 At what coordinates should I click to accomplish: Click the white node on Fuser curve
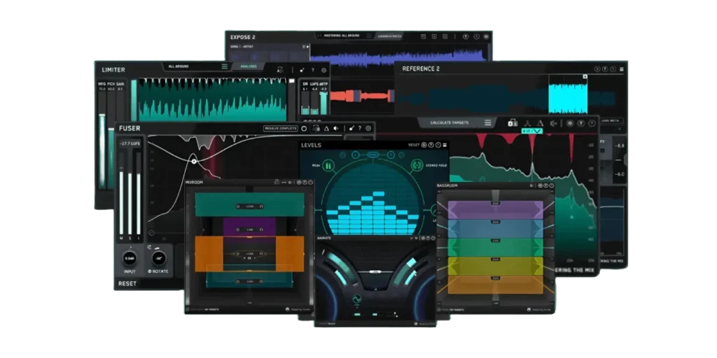pos(195,162)
